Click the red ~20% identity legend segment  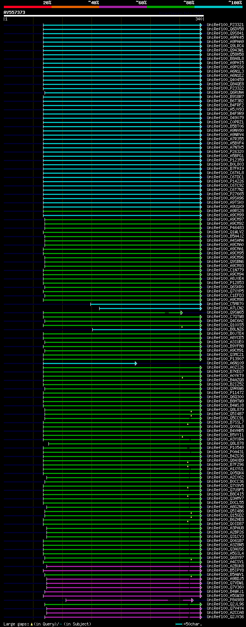27,7
